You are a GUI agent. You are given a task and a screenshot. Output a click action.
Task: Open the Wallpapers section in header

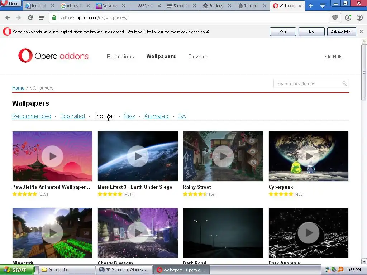click(161, 56)
